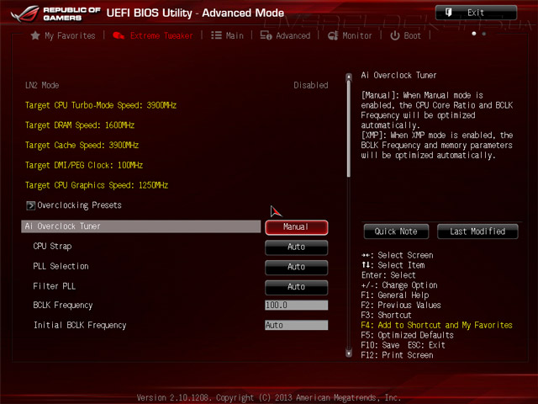538x404 pixels.
Task: Click the Extreme Tweaker red icon
Action: pos(119,35)
